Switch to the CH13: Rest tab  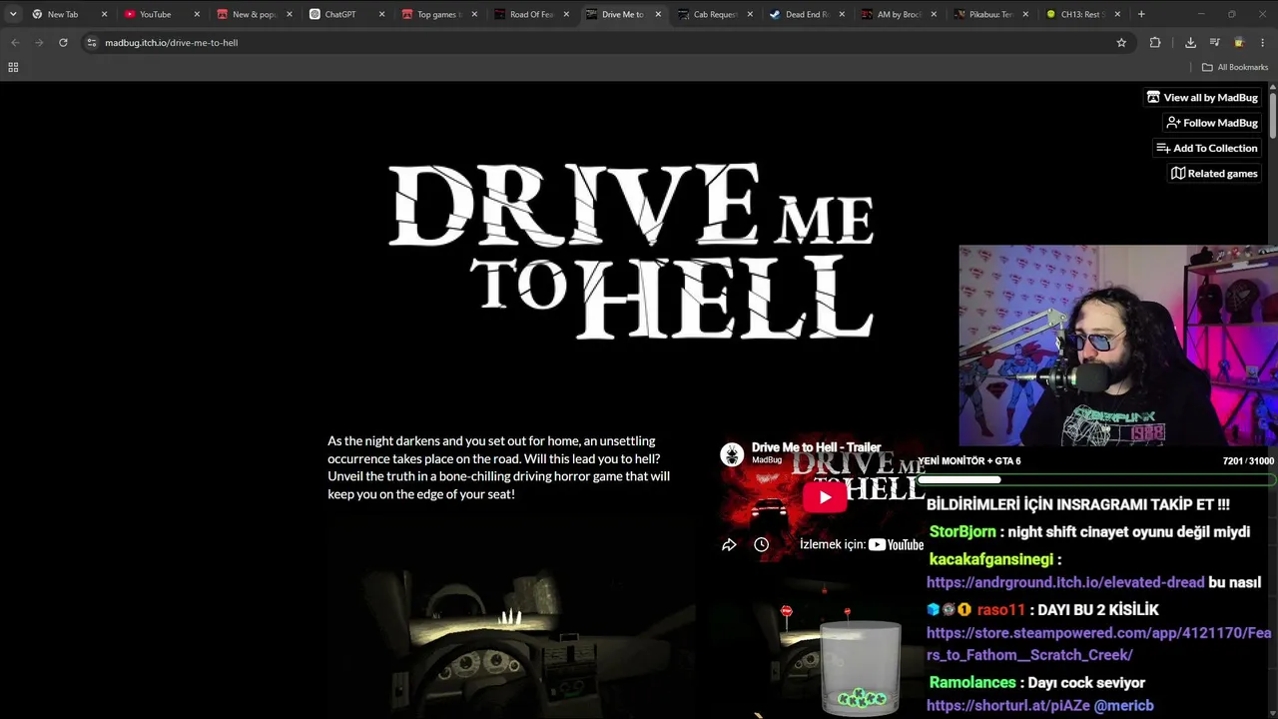tap(1081, 14)
